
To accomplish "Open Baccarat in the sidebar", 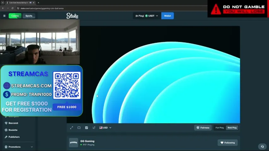I will (x=13, y=123).
